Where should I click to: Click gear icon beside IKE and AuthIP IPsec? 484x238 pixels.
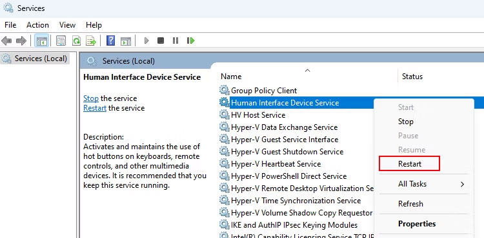pyautogui.click(x=225, y=225)
